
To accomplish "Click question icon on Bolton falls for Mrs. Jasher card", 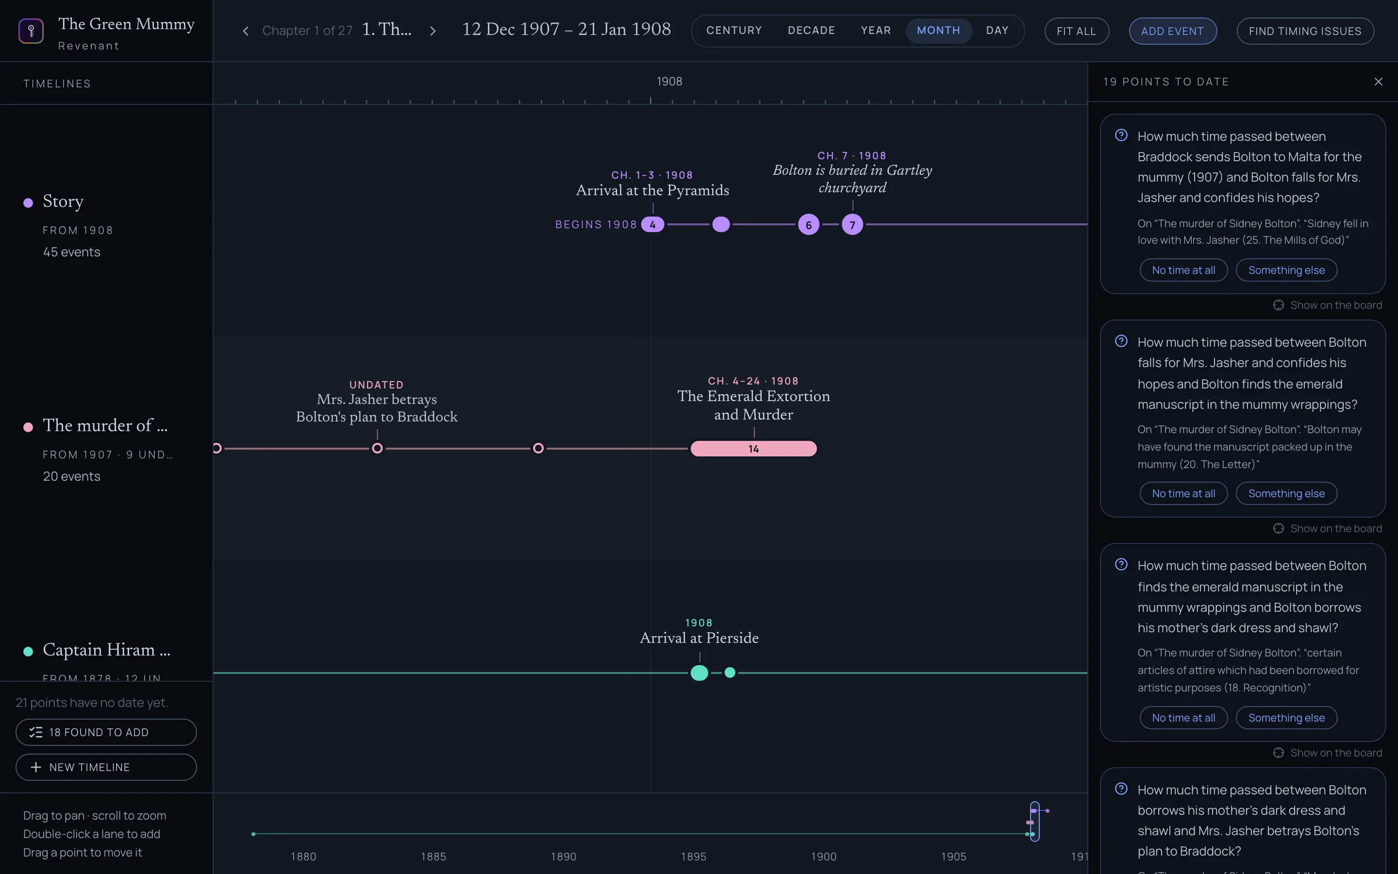I will tap(1121, 341).
